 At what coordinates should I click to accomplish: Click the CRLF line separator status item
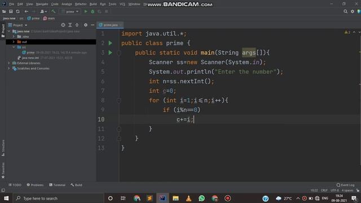(324, 191)
